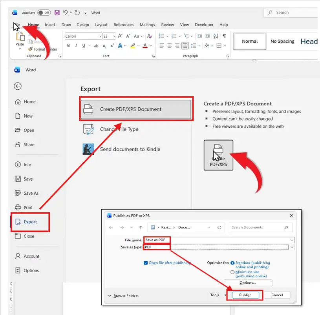This screenshot has height=315, width=320.
Task: Open the Tools dropdown in dialog
Action: (218, 295)
